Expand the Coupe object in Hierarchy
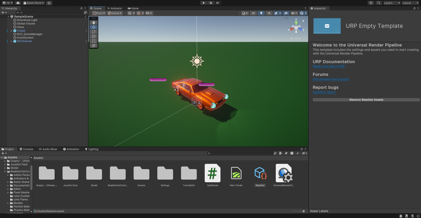Image resolution: width=421 pixels, height=218 pixels. [x=12, y=31]
